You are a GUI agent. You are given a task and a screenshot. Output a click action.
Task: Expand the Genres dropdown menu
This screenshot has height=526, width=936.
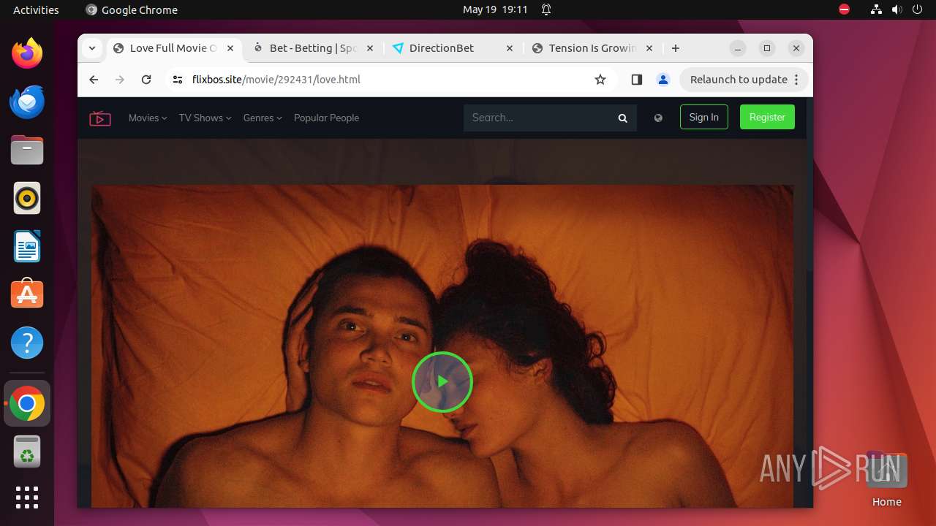(x=263, y=118)
